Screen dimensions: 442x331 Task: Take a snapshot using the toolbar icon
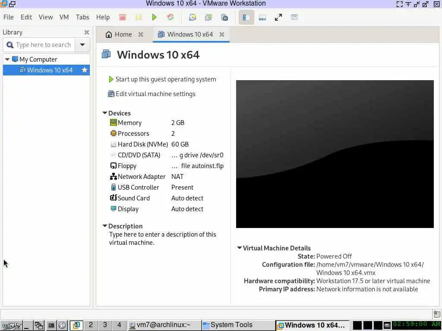[x=193, y=17]
